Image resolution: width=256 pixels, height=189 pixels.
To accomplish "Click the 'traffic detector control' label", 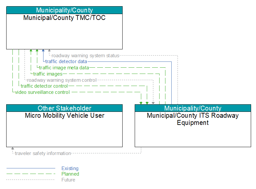I will (44, 86).
